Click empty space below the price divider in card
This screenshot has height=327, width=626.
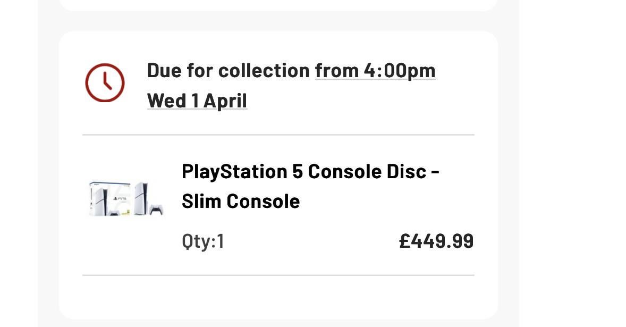pos(278,297)
